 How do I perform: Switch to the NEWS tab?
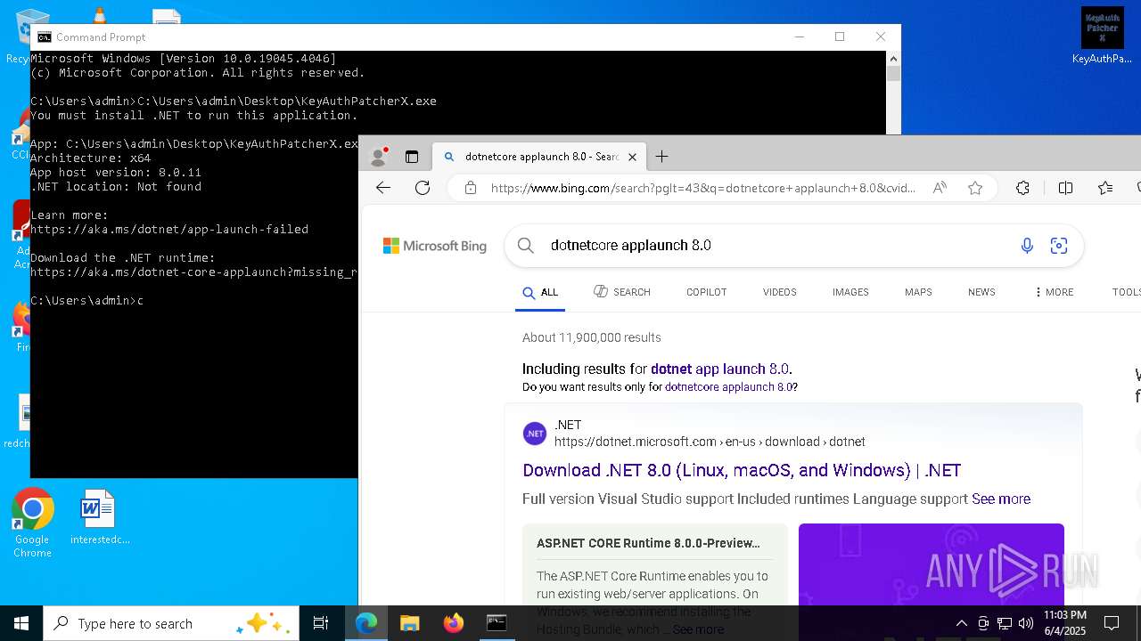981,292
